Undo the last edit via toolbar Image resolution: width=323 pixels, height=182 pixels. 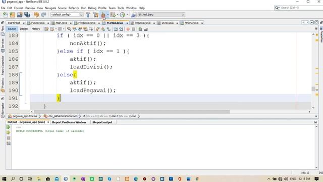tap(36, 15)
